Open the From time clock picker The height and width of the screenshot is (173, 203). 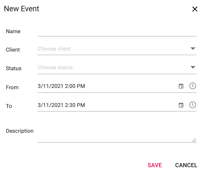click(x=192, y=86)
